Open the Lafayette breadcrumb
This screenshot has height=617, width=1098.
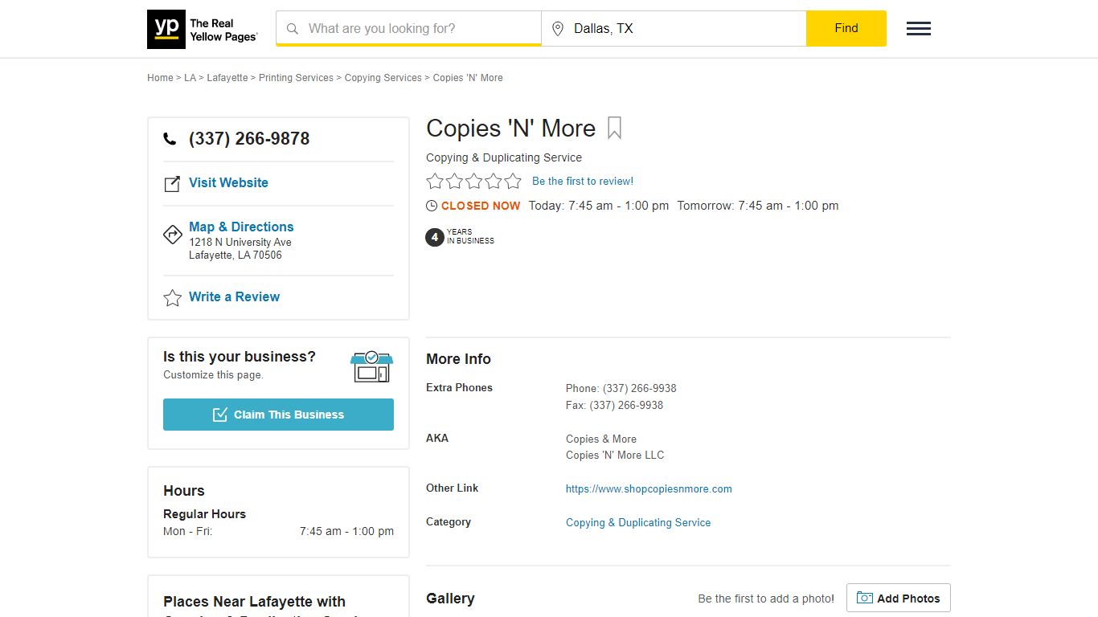[227, 78]
